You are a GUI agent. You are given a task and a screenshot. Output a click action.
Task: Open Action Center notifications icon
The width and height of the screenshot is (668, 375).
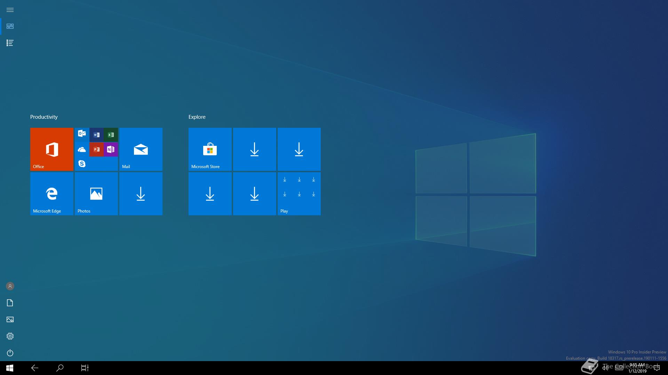(x=657, y=368)
